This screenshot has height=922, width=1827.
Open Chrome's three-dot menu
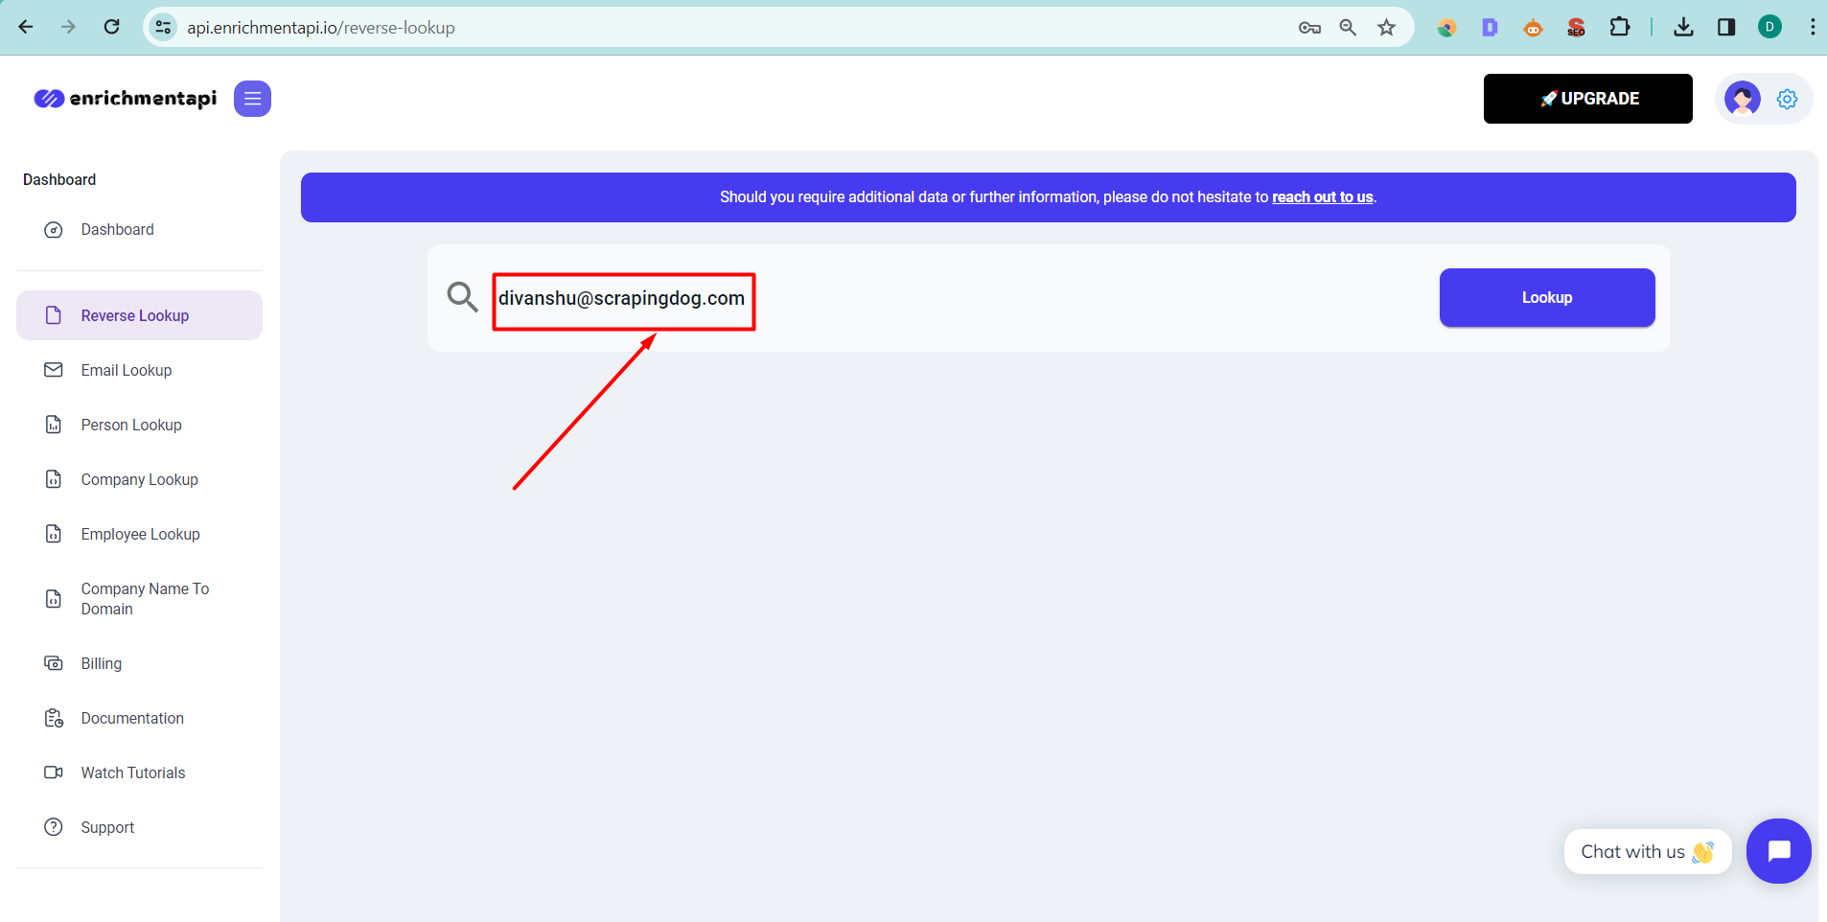point(1813,27)
